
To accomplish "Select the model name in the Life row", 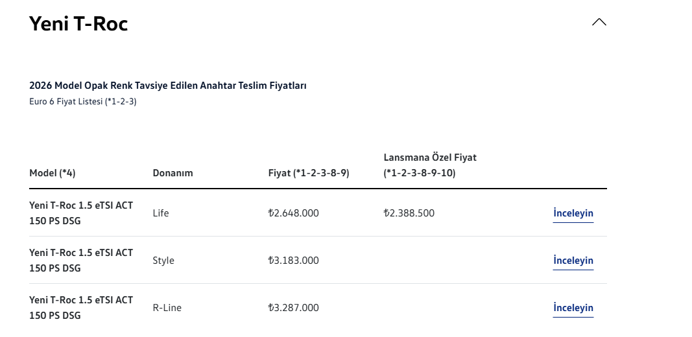I will coord(81,213).
